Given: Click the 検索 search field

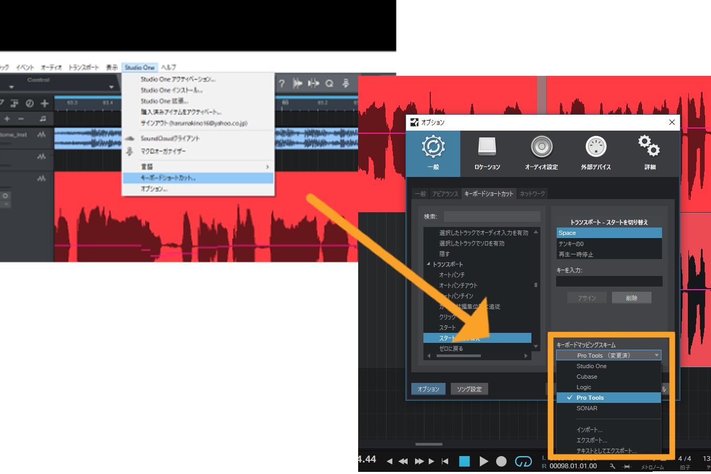Looking at the screenshot, I should [492, 216].
